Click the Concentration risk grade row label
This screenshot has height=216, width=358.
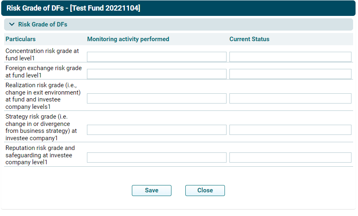42,55
